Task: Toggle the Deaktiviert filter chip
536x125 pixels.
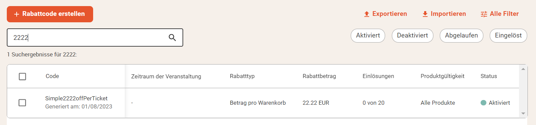Action: [412, 35]
